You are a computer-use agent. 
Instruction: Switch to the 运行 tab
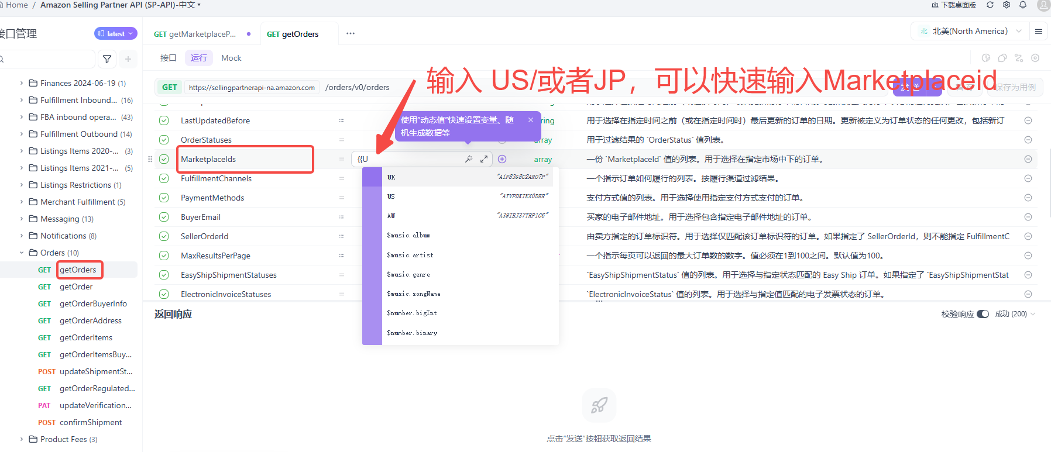point(199,58)
